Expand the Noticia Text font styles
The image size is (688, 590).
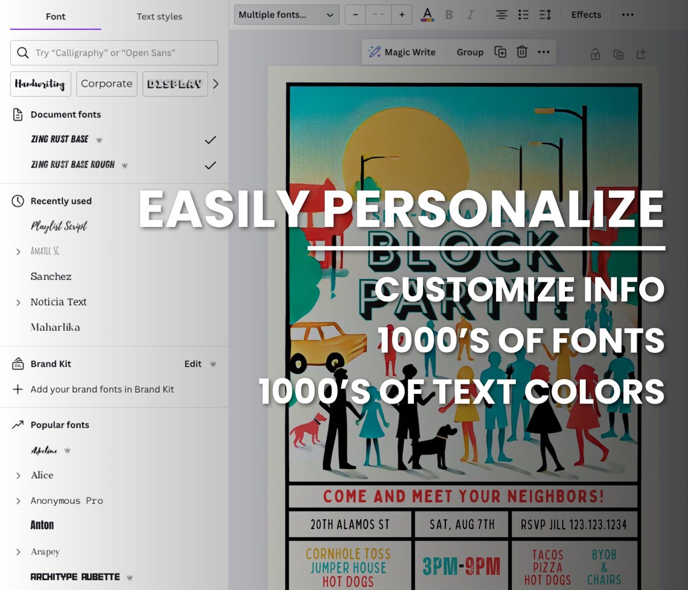click(18, 302)
